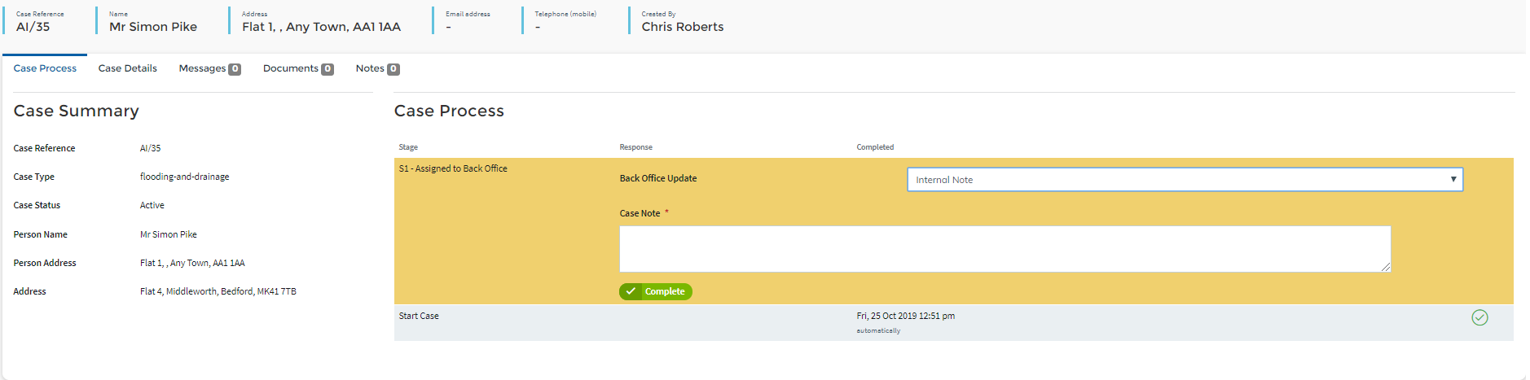Viewport: 1530px width, 380px height.
Task: Click the header address Flat 1, Any Town
Action: tap(321, 27)
